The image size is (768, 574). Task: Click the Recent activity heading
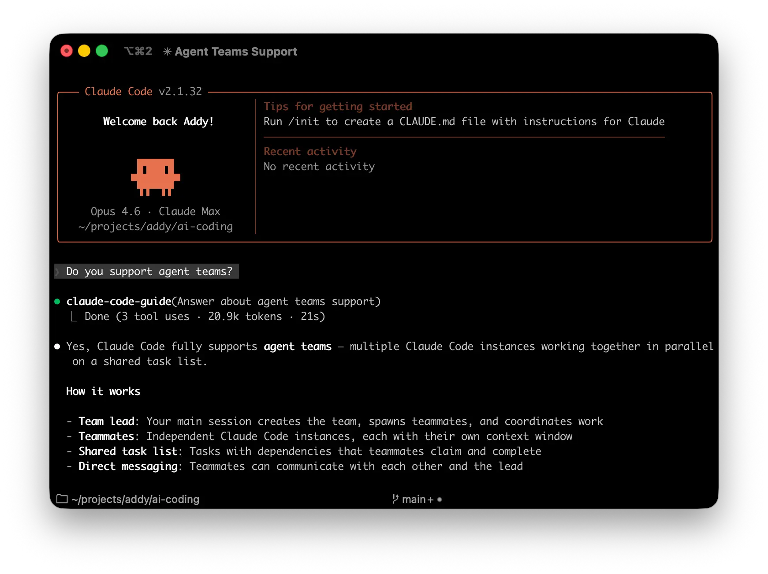[x=310, y=151]
